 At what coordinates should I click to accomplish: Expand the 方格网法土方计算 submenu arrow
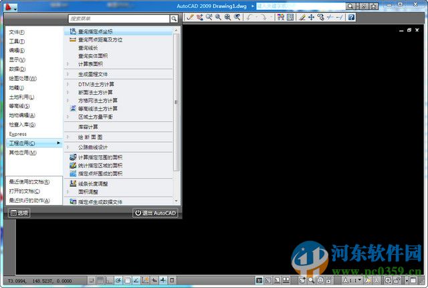click(68, 101)
